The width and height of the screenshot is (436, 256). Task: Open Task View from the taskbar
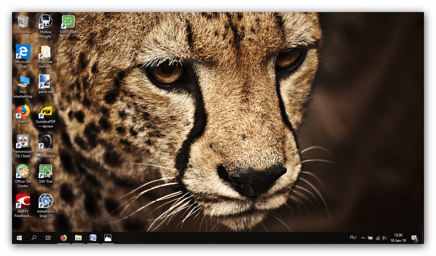(x=48, y=238)
